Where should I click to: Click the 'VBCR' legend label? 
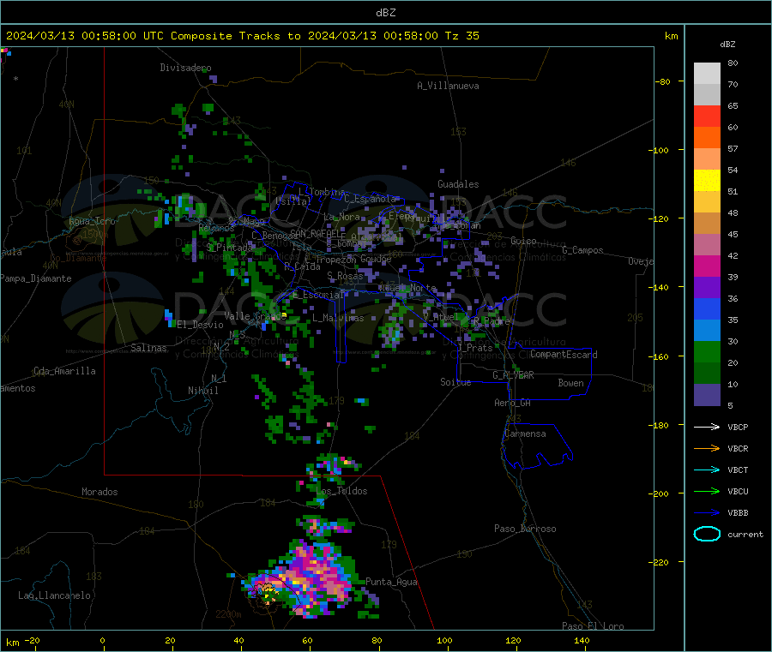[x=738, y=448]
